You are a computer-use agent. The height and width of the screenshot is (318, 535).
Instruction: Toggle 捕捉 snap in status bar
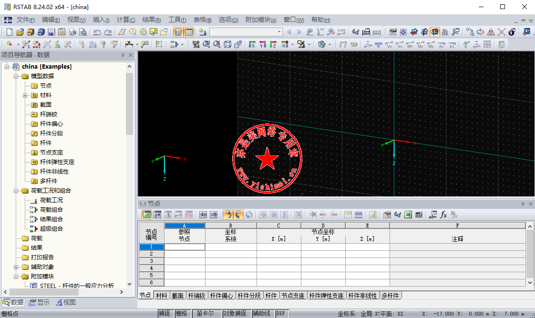165,313
